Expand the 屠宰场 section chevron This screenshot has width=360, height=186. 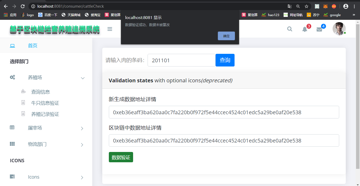pyautogui.click(x=82, y=128)
